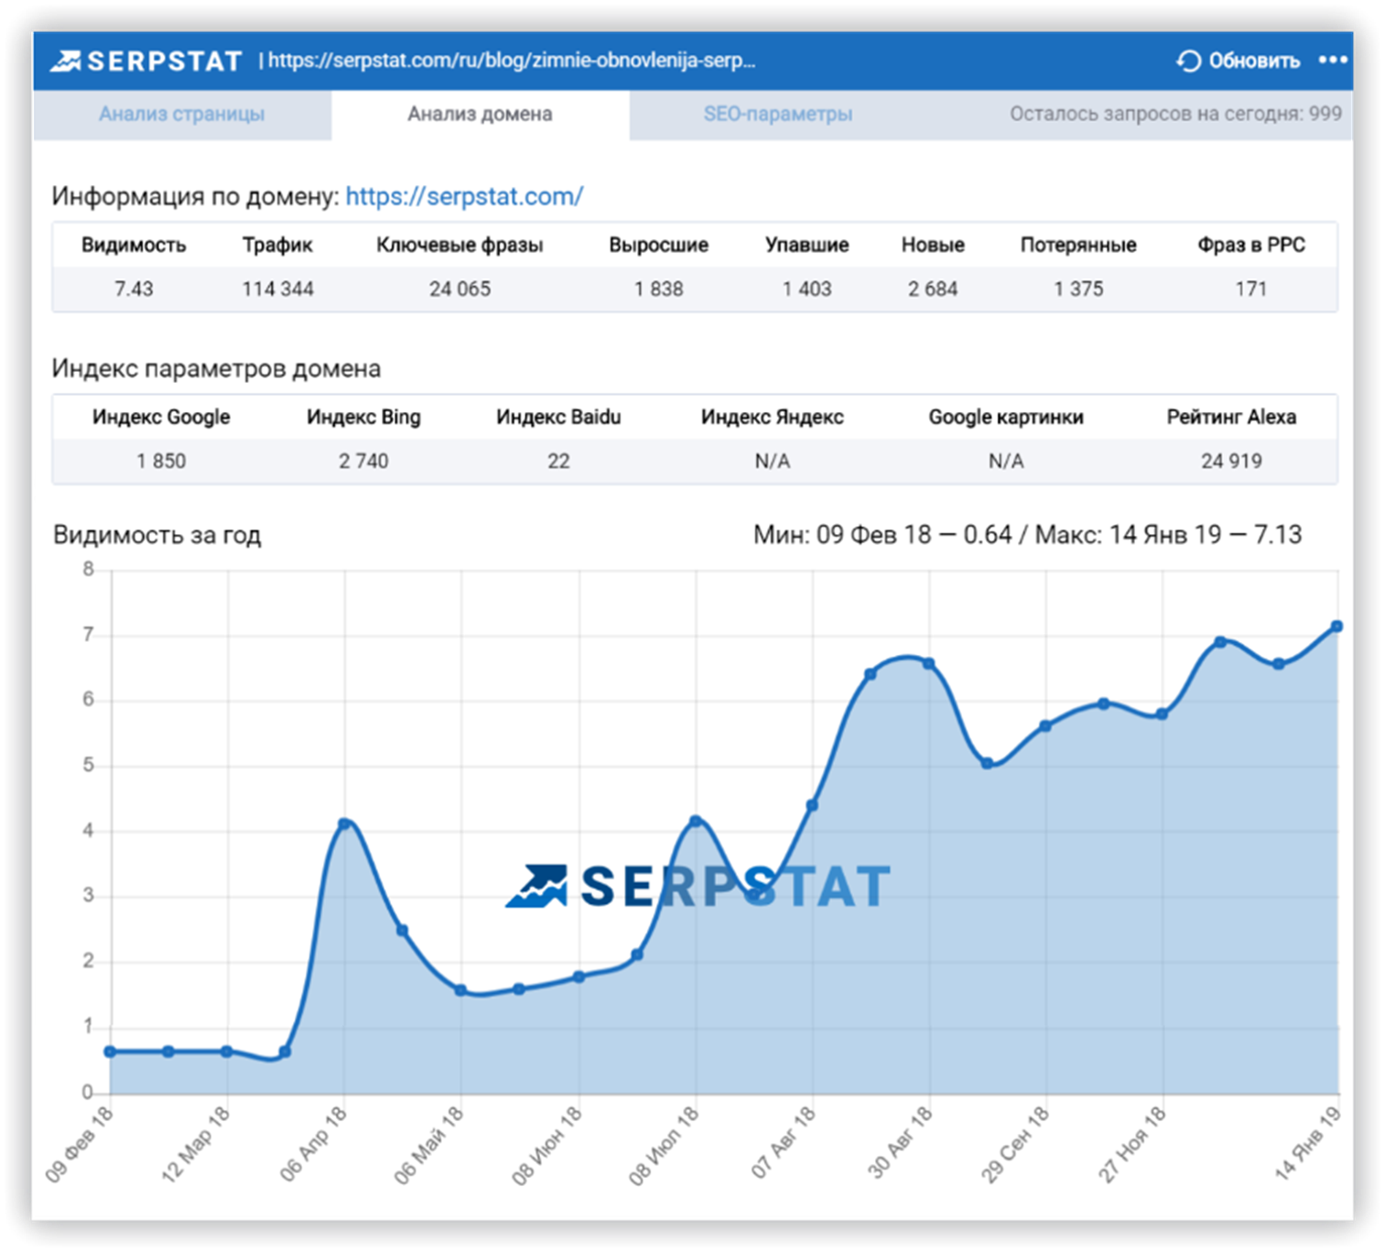Click the Трафик value 114 344
Viewport: 1385px width, 1252px height.
pos(277,289)
